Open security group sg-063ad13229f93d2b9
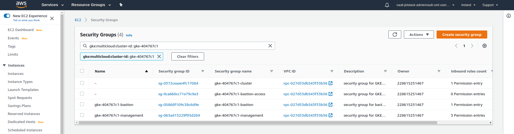 179,115
